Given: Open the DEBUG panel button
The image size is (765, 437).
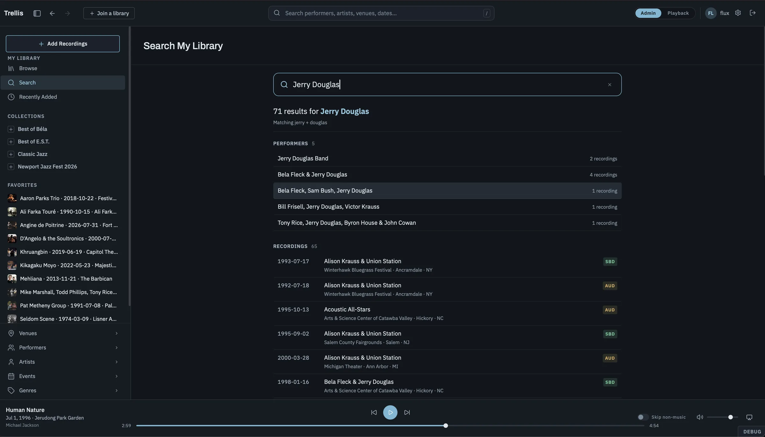Looking at the screenshot, I should (752, 432).
